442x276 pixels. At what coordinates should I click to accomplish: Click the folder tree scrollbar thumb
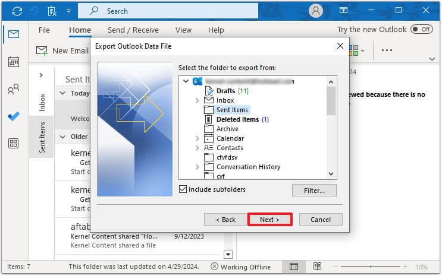(x=331, y=101)
